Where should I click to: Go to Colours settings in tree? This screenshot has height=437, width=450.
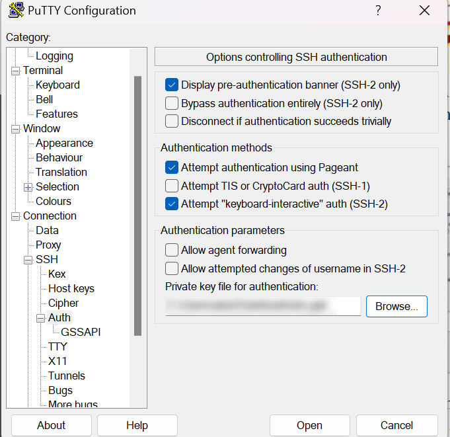pos(53,201)
